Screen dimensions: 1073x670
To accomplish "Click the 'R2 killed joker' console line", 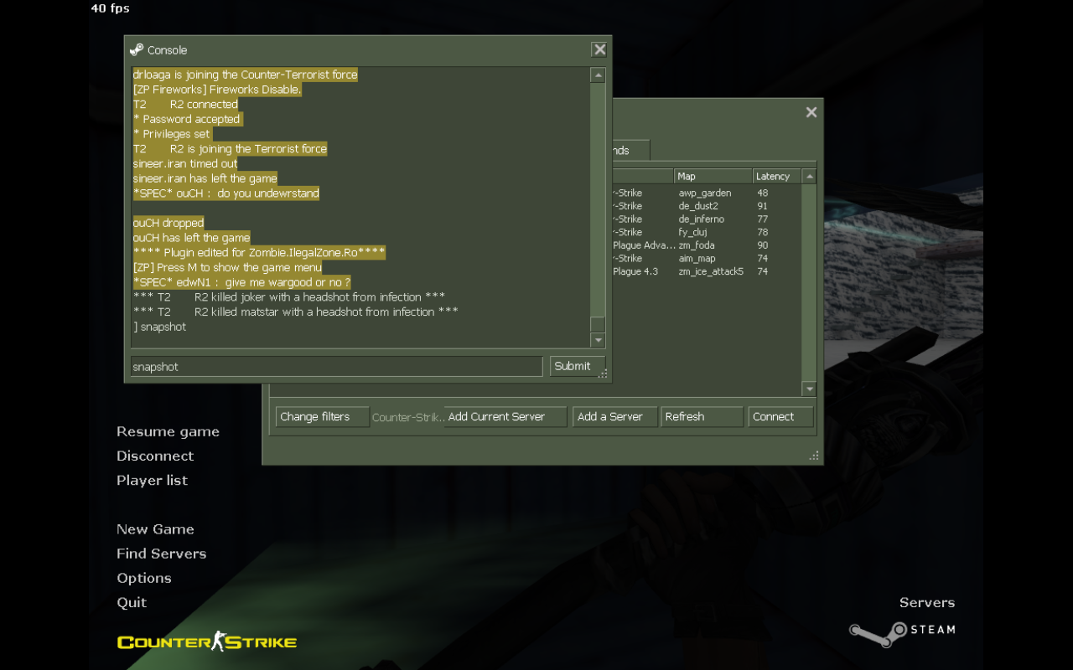I will pyautogui.click(x=289, y=296).
